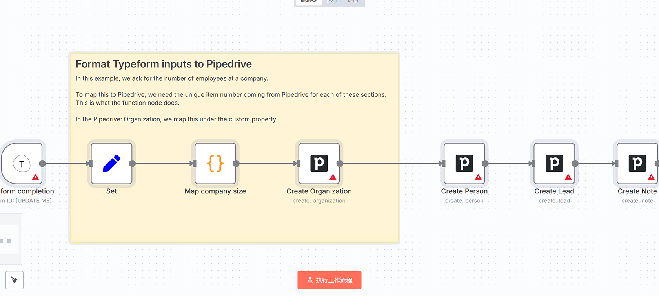The width and height of the screenshot is (659, 296).
Task: Click the error badge on Create Person
Action: coord(478,177)
